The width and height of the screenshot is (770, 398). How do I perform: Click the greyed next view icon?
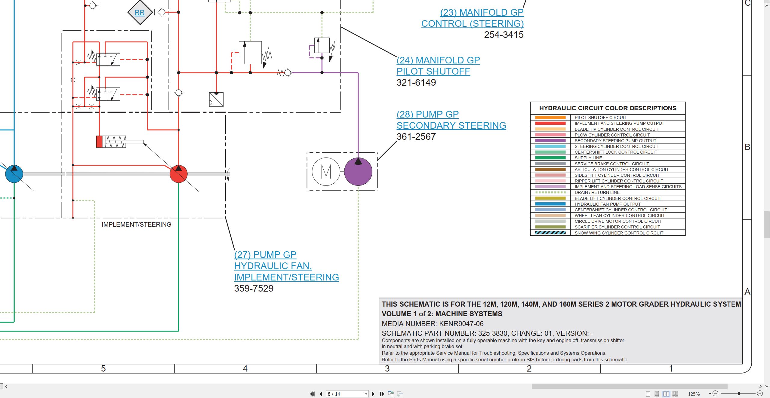pos(400,394)
